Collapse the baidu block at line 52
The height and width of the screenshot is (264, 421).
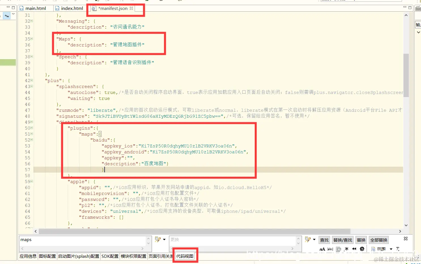pos(32,140)
